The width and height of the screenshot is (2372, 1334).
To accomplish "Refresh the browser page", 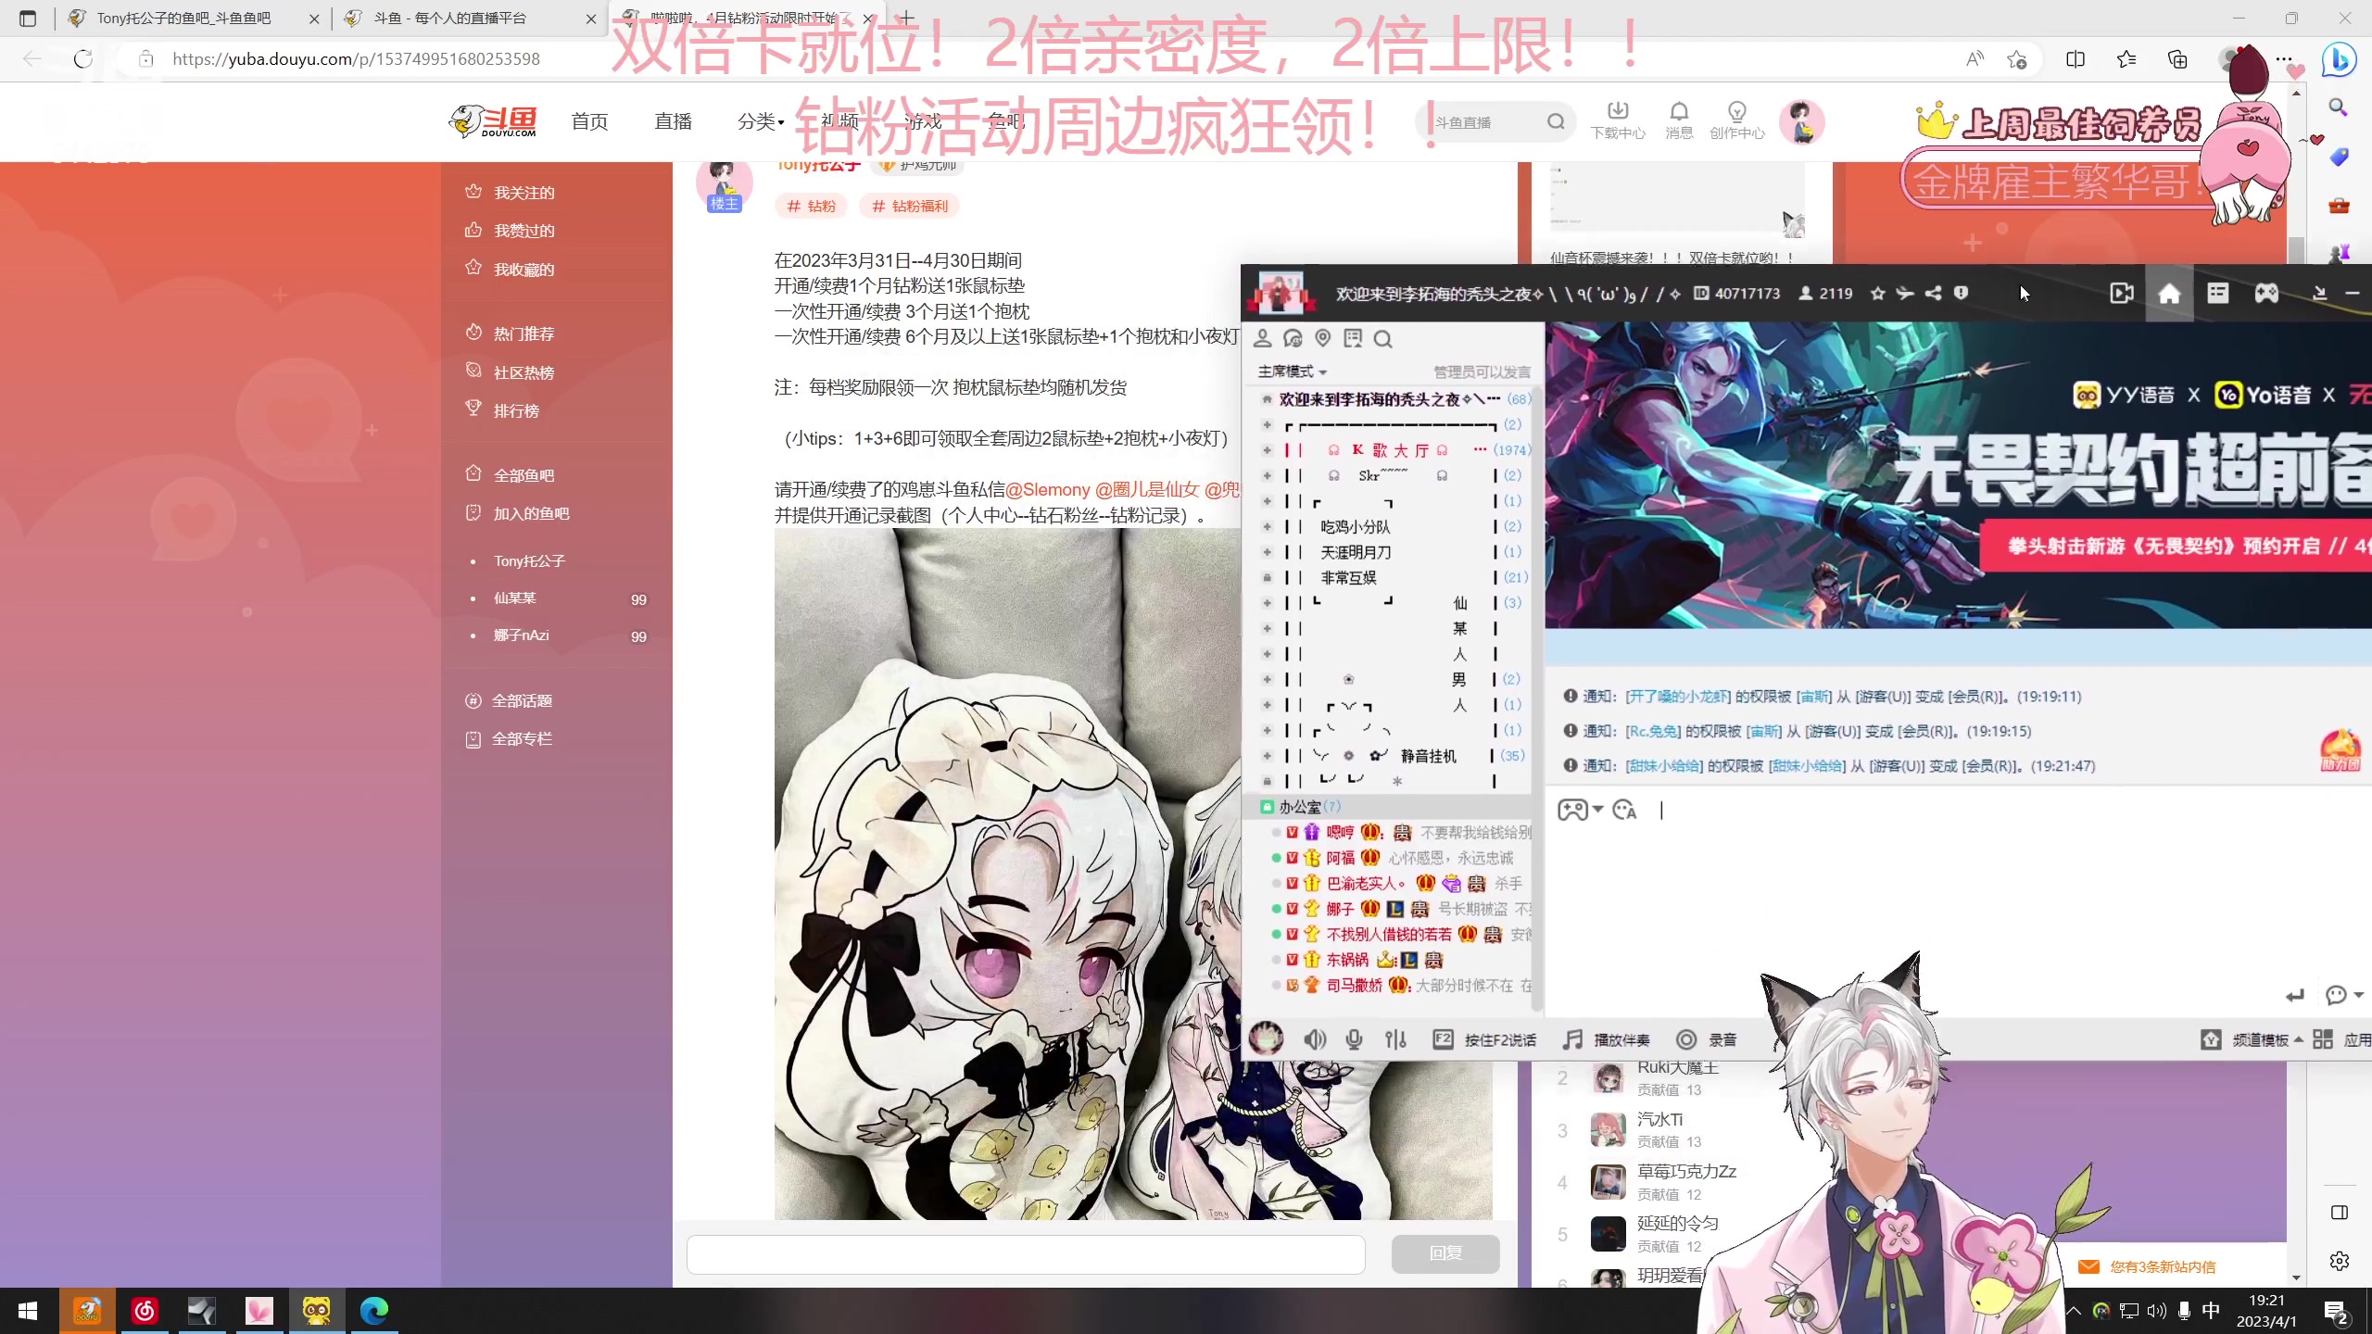I will click(83, 59).
